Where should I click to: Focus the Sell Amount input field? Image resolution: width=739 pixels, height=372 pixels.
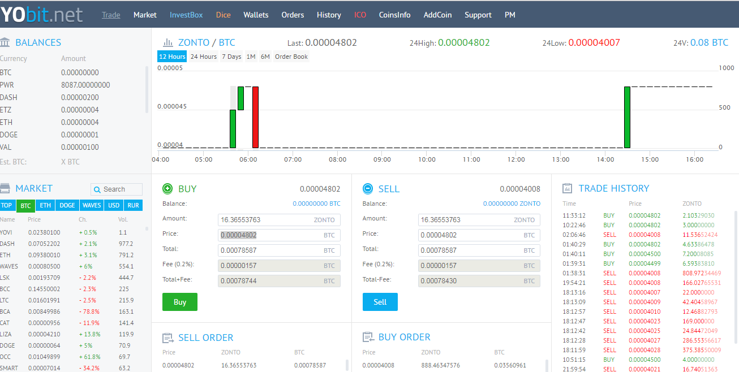point(479,220)
